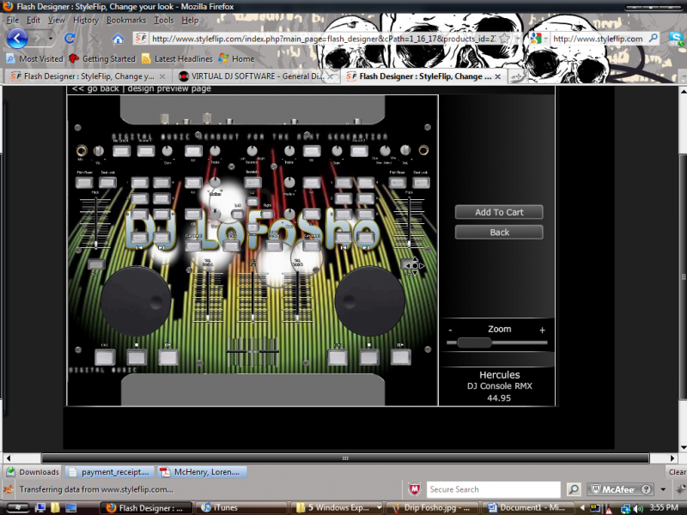The height and width of the screenshot is (515, 687).
Task: Clear the downloads list
Action: pos(677,472)
